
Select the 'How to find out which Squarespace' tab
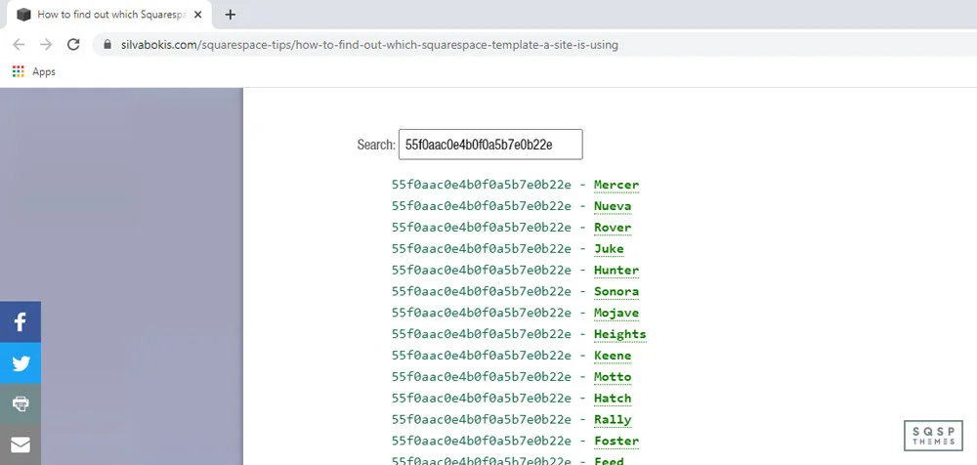(x=109, y=15)
